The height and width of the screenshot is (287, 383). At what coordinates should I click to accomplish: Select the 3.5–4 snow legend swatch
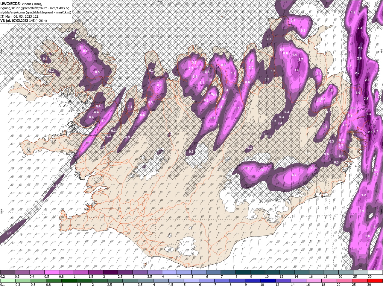point(154,272)
